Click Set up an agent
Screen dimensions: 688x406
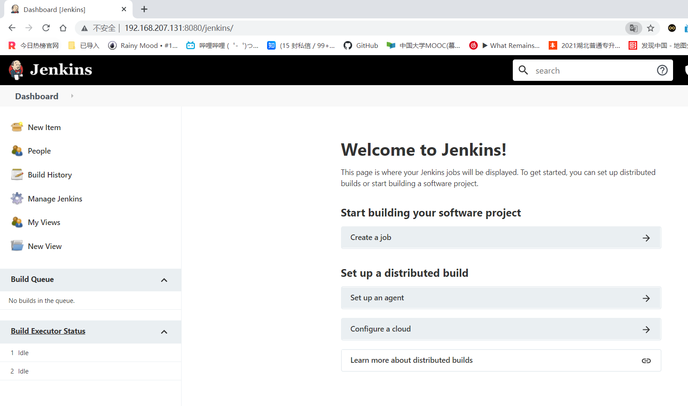[x=500, y=298]
